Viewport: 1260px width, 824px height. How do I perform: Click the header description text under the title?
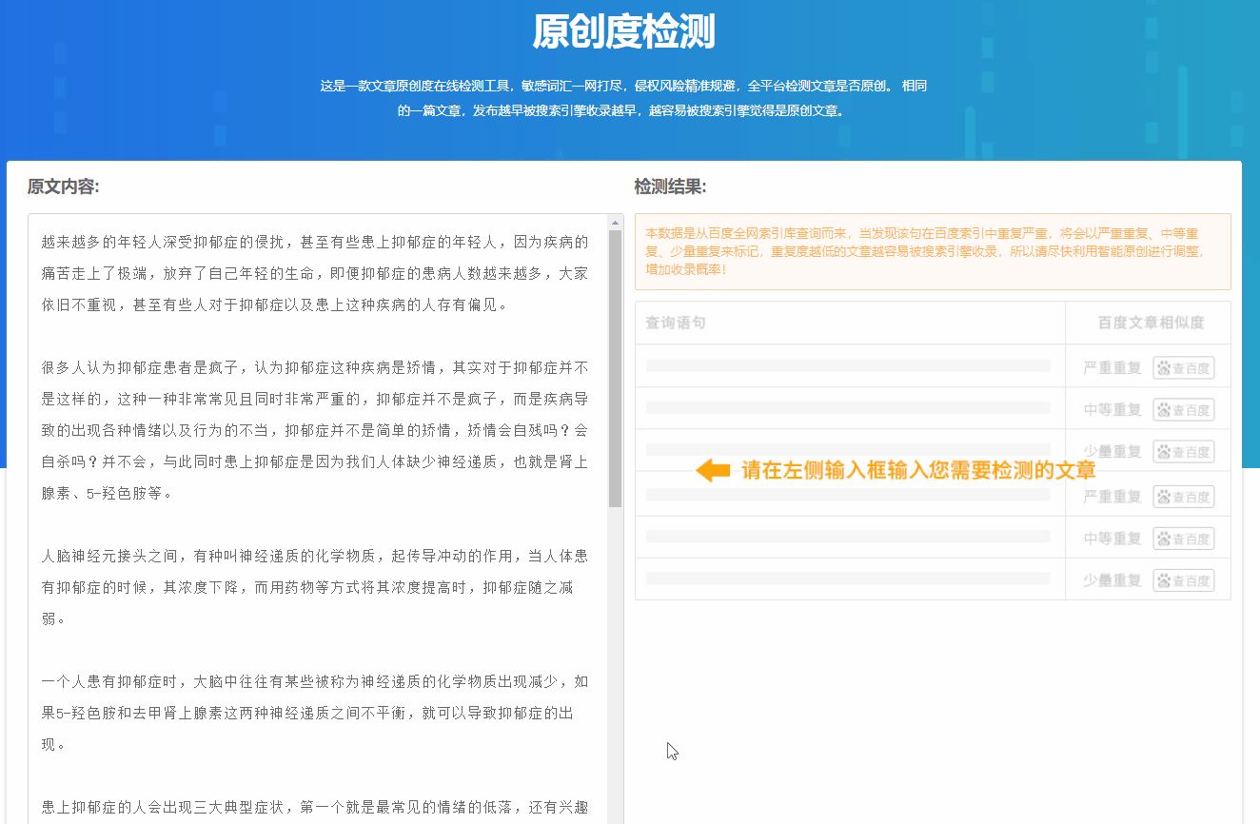pos(623,98)
